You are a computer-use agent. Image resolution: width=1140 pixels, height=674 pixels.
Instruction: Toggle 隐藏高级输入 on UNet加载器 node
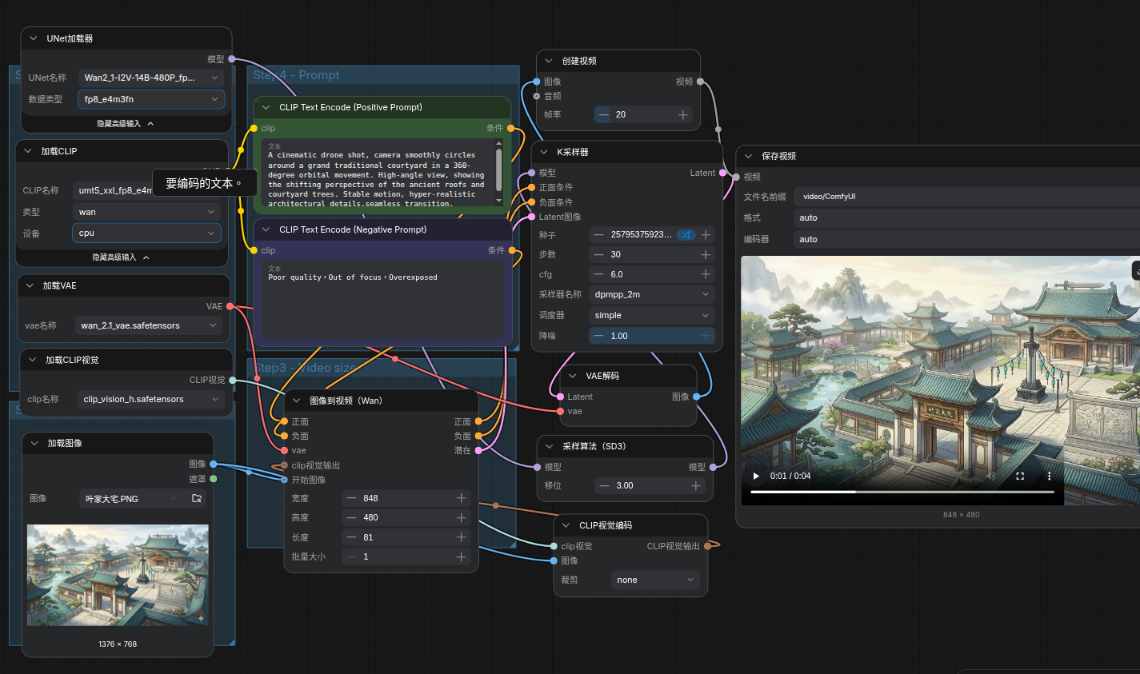click(126, 124)
